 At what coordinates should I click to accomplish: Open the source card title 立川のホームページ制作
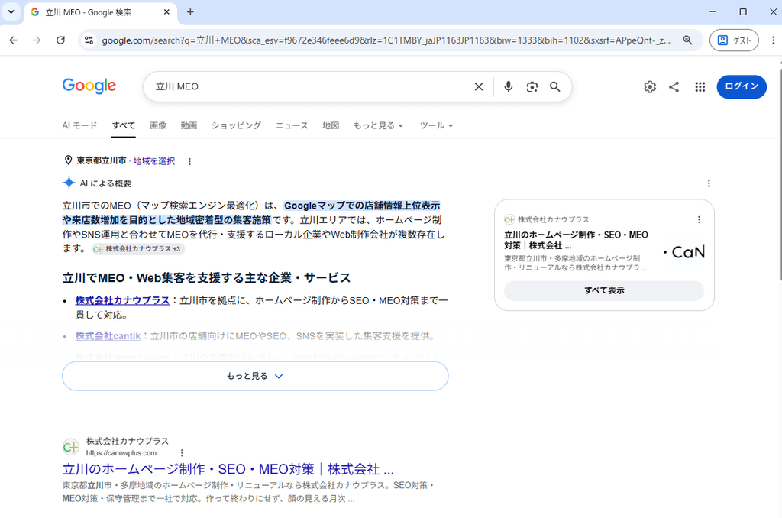click(x=576, y=240)
